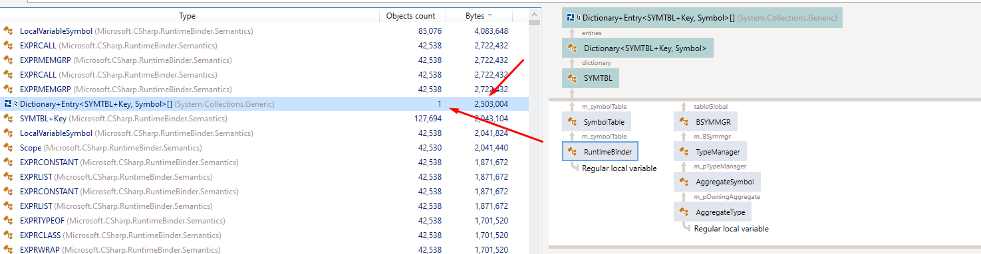Select the first EXPRCONSTANT row
Image resolution: width=981 pixels, height=254 pixels.
pos(264,162)
